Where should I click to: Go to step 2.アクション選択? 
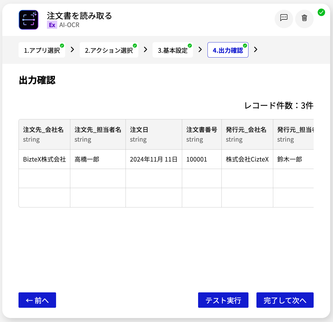(x=109, y=50)
